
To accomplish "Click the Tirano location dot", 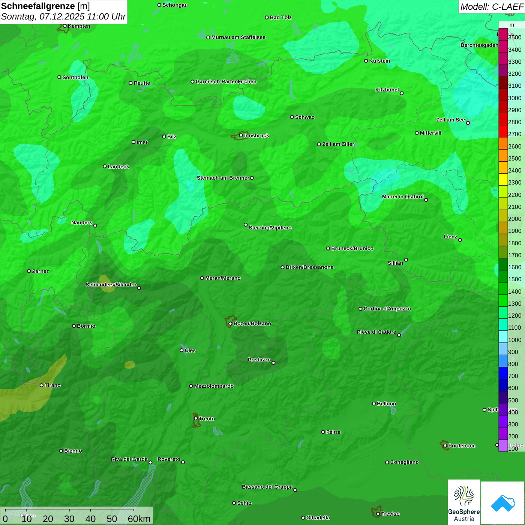I will pos(42,385).
